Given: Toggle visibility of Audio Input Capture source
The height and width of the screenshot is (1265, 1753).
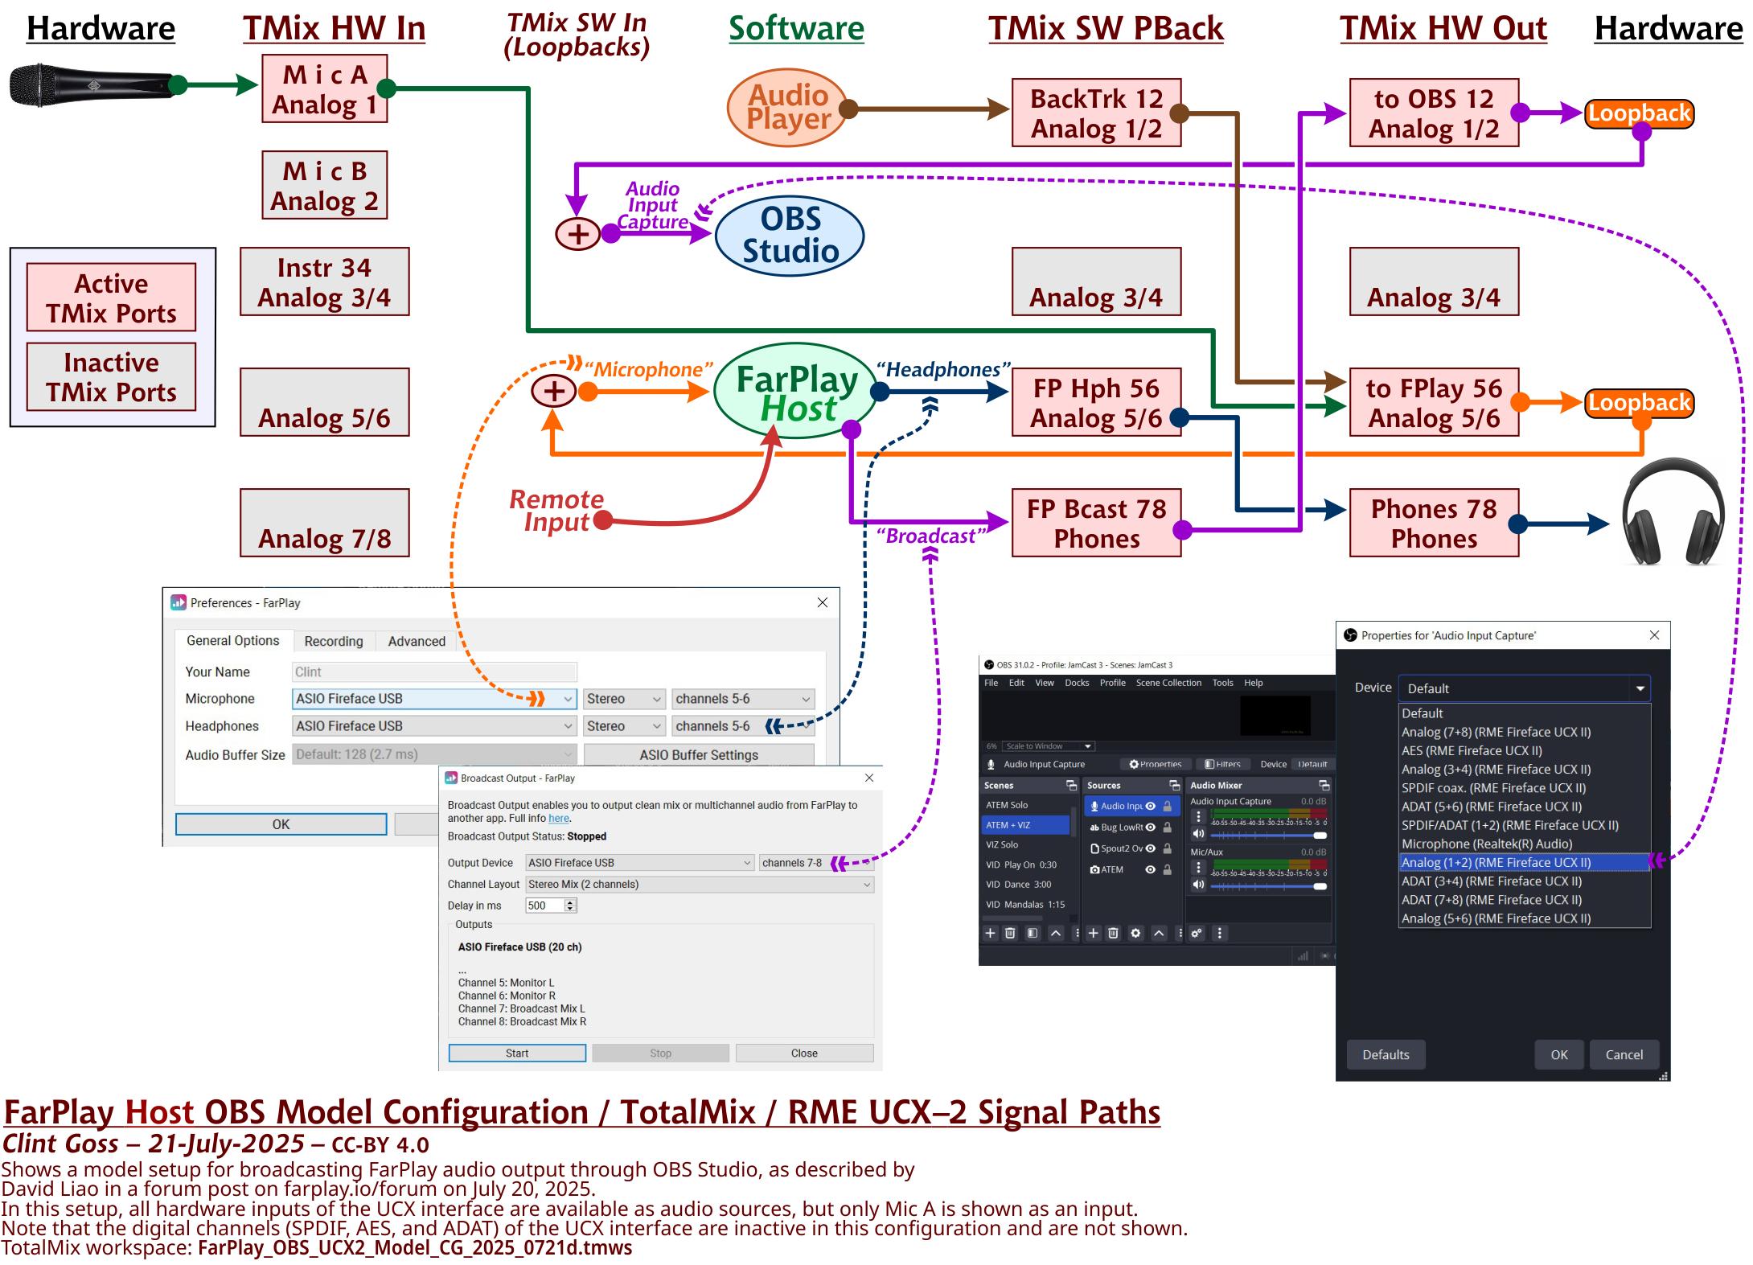Looking at the screenshot, I should [1151, 807].
